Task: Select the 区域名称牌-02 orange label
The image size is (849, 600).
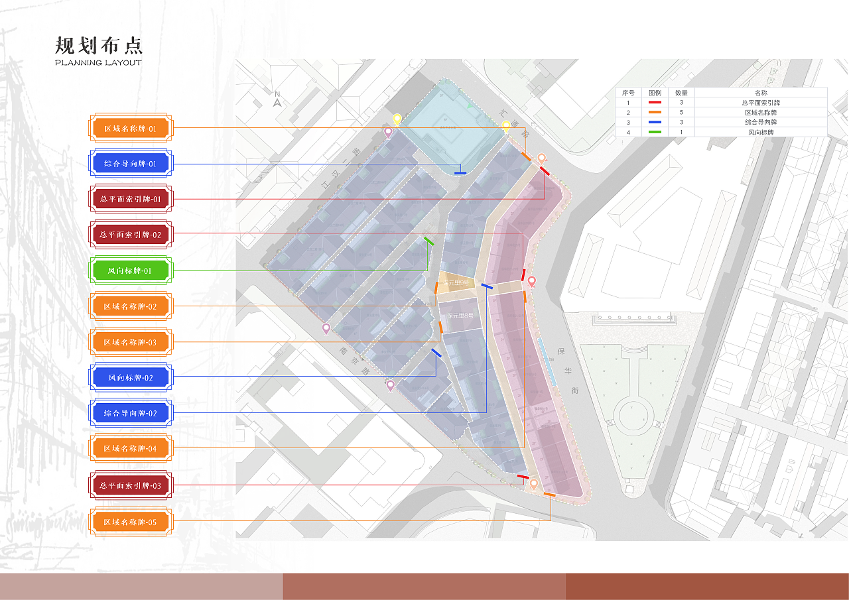Action: coord(131,306)
